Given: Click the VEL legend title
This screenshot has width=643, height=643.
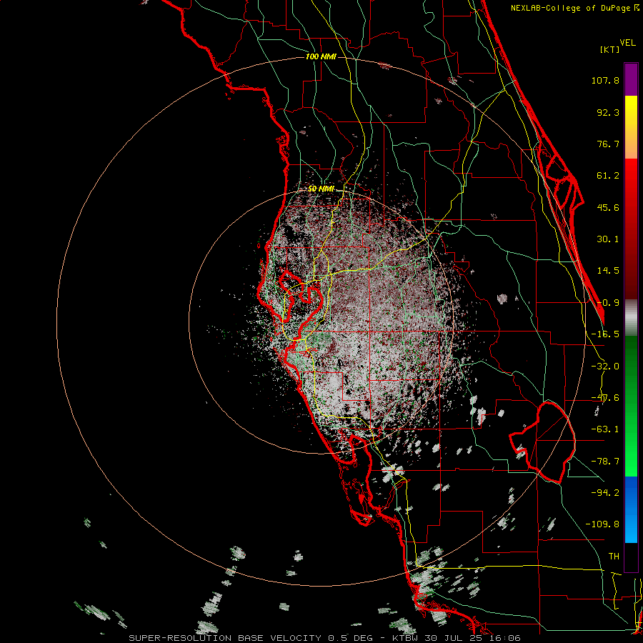Looking at the screenshot, I should pos(627,43).
